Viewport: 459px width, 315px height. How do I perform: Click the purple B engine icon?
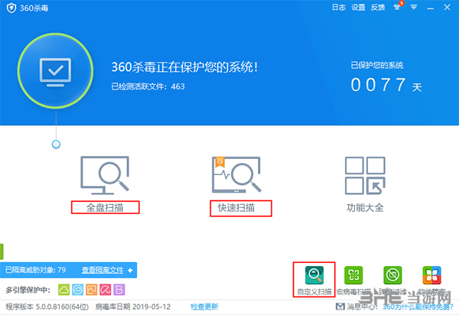click(119, 290)
